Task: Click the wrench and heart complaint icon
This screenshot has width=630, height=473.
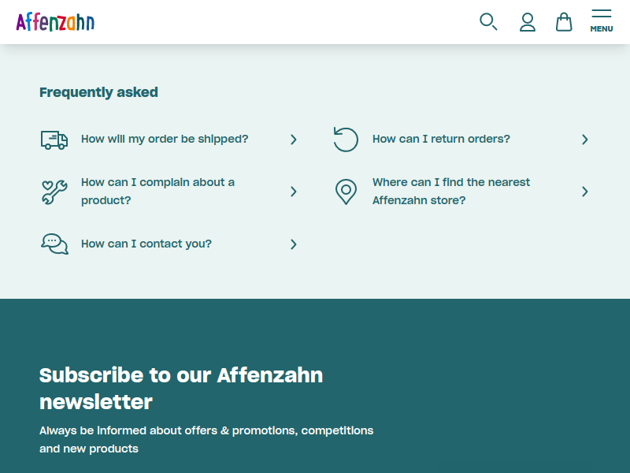Action: point(54,192)
